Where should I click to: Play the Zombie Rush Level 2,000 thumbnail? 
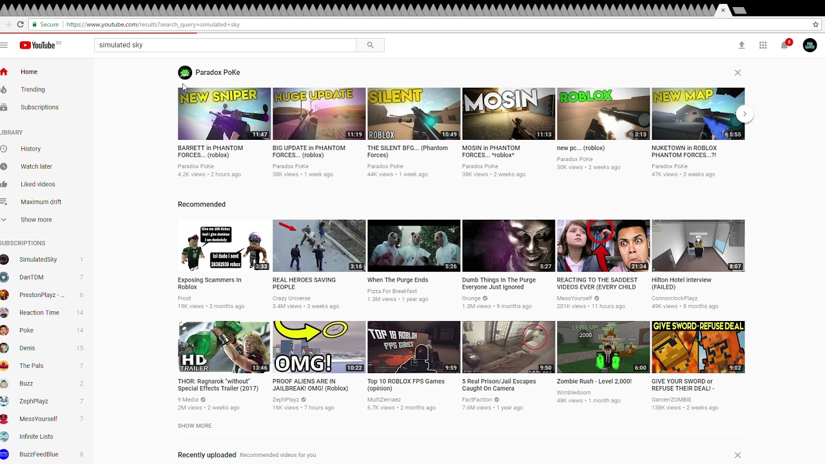(603, 347)
